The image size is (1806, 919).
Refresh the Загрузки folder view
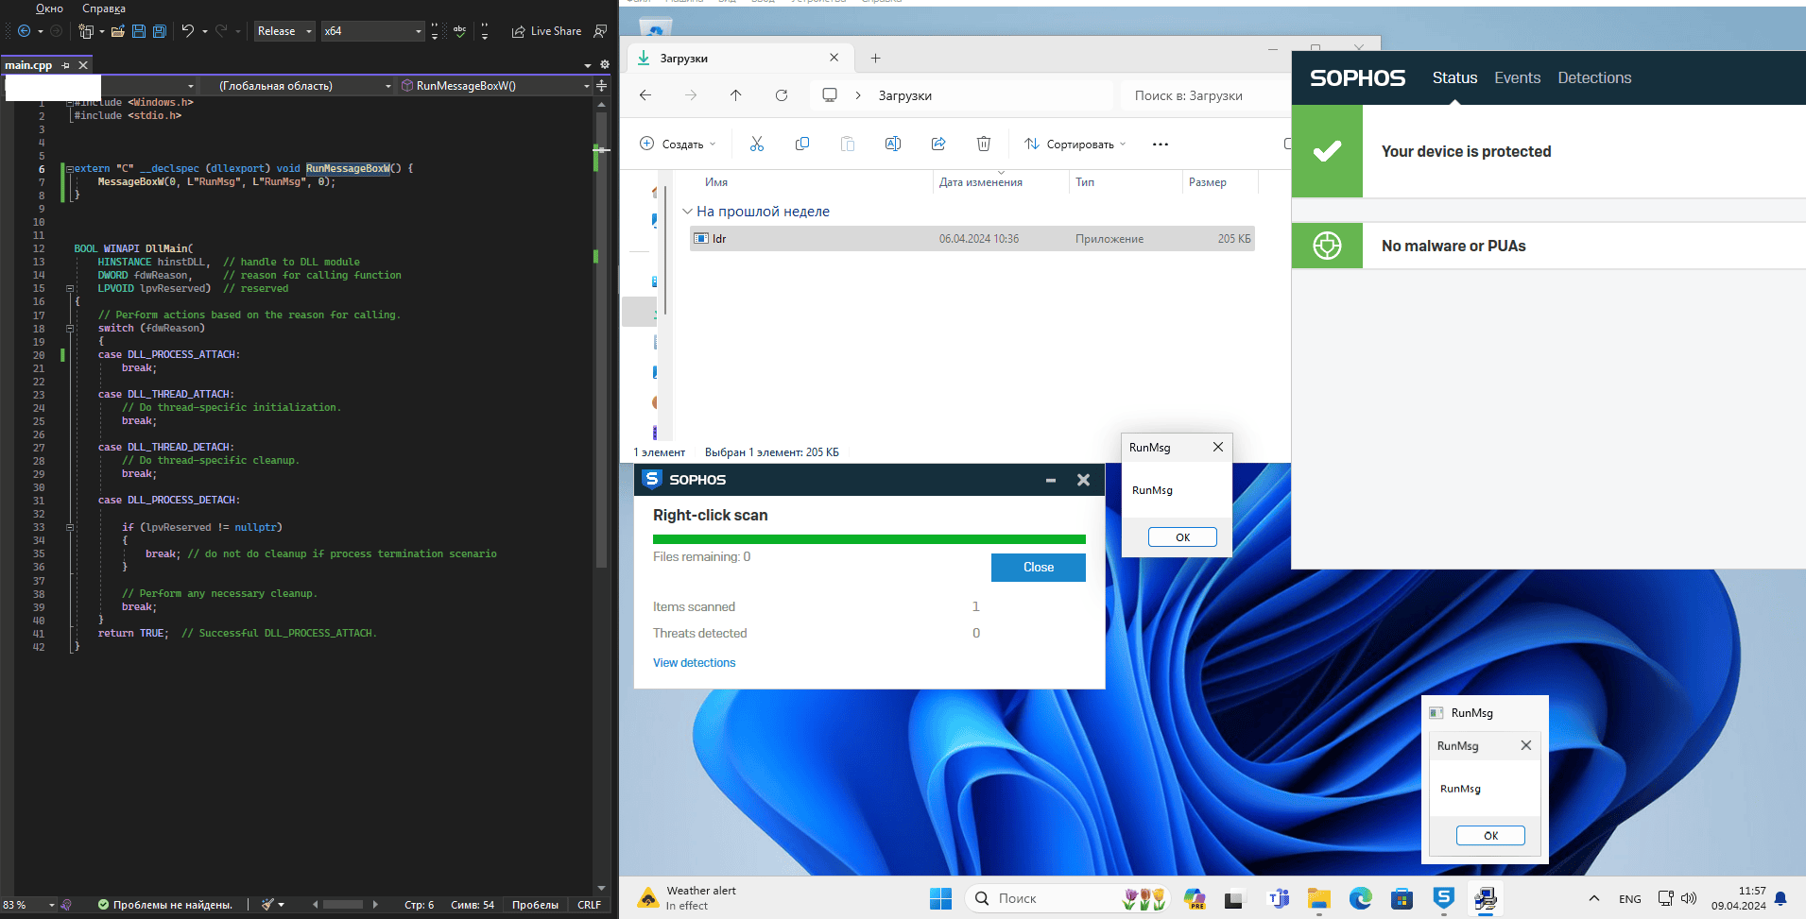(x=782, y=95)
